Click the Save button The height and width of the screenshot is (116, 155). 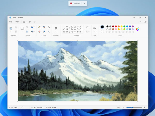pyautogui.click(x=24, y=22)
